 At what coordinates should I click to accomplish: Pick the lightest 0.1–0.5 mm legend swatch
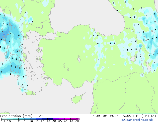pos(4,119)
